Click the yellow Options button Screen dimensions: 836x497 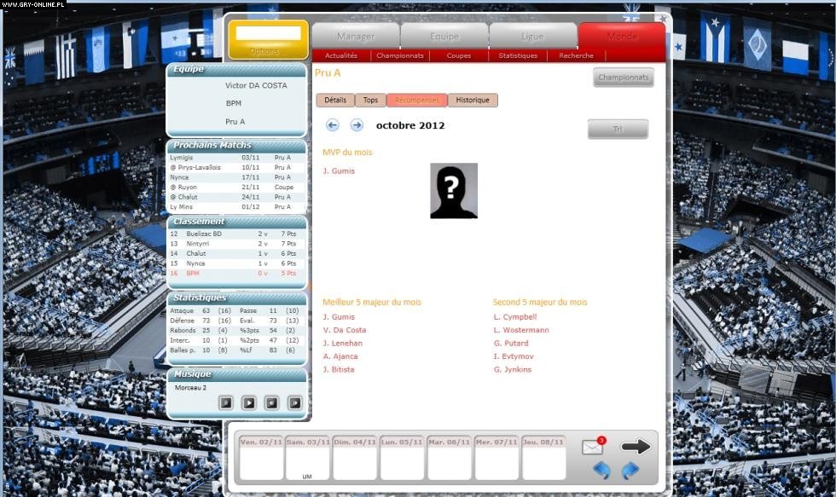(265, 40)
